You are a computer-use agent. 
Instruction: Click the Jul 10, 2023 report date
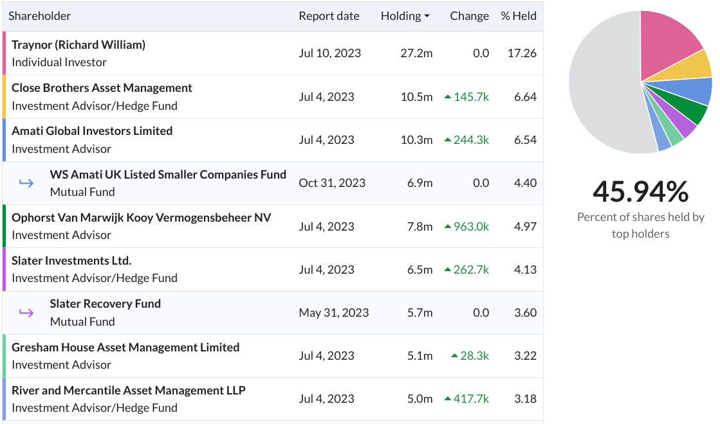329,53
